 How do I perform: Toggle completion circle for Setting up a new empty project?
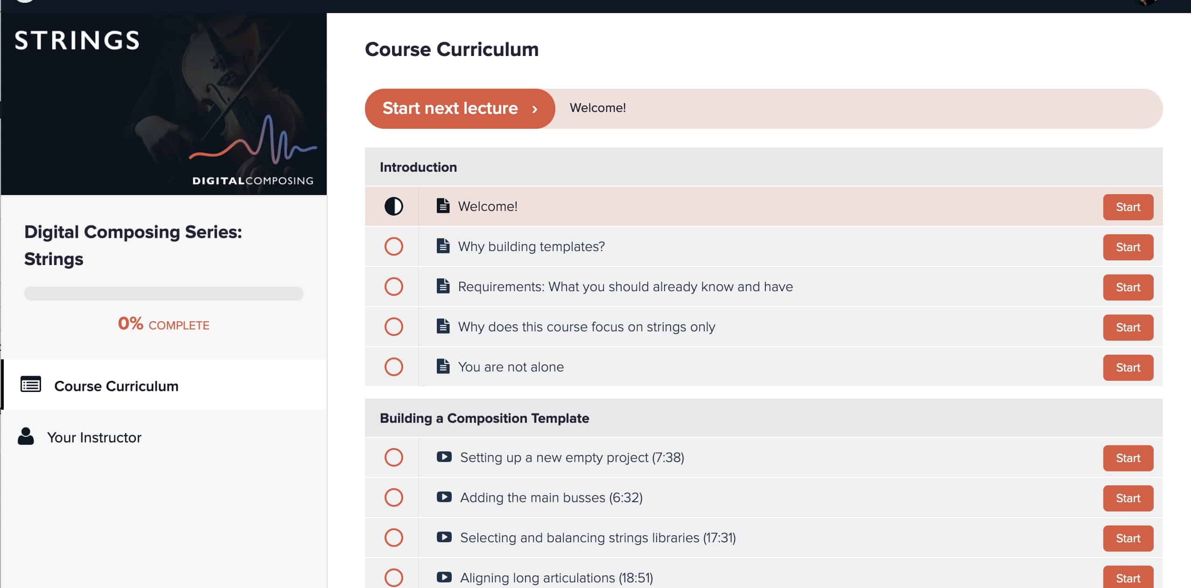(x=393, y=457)
